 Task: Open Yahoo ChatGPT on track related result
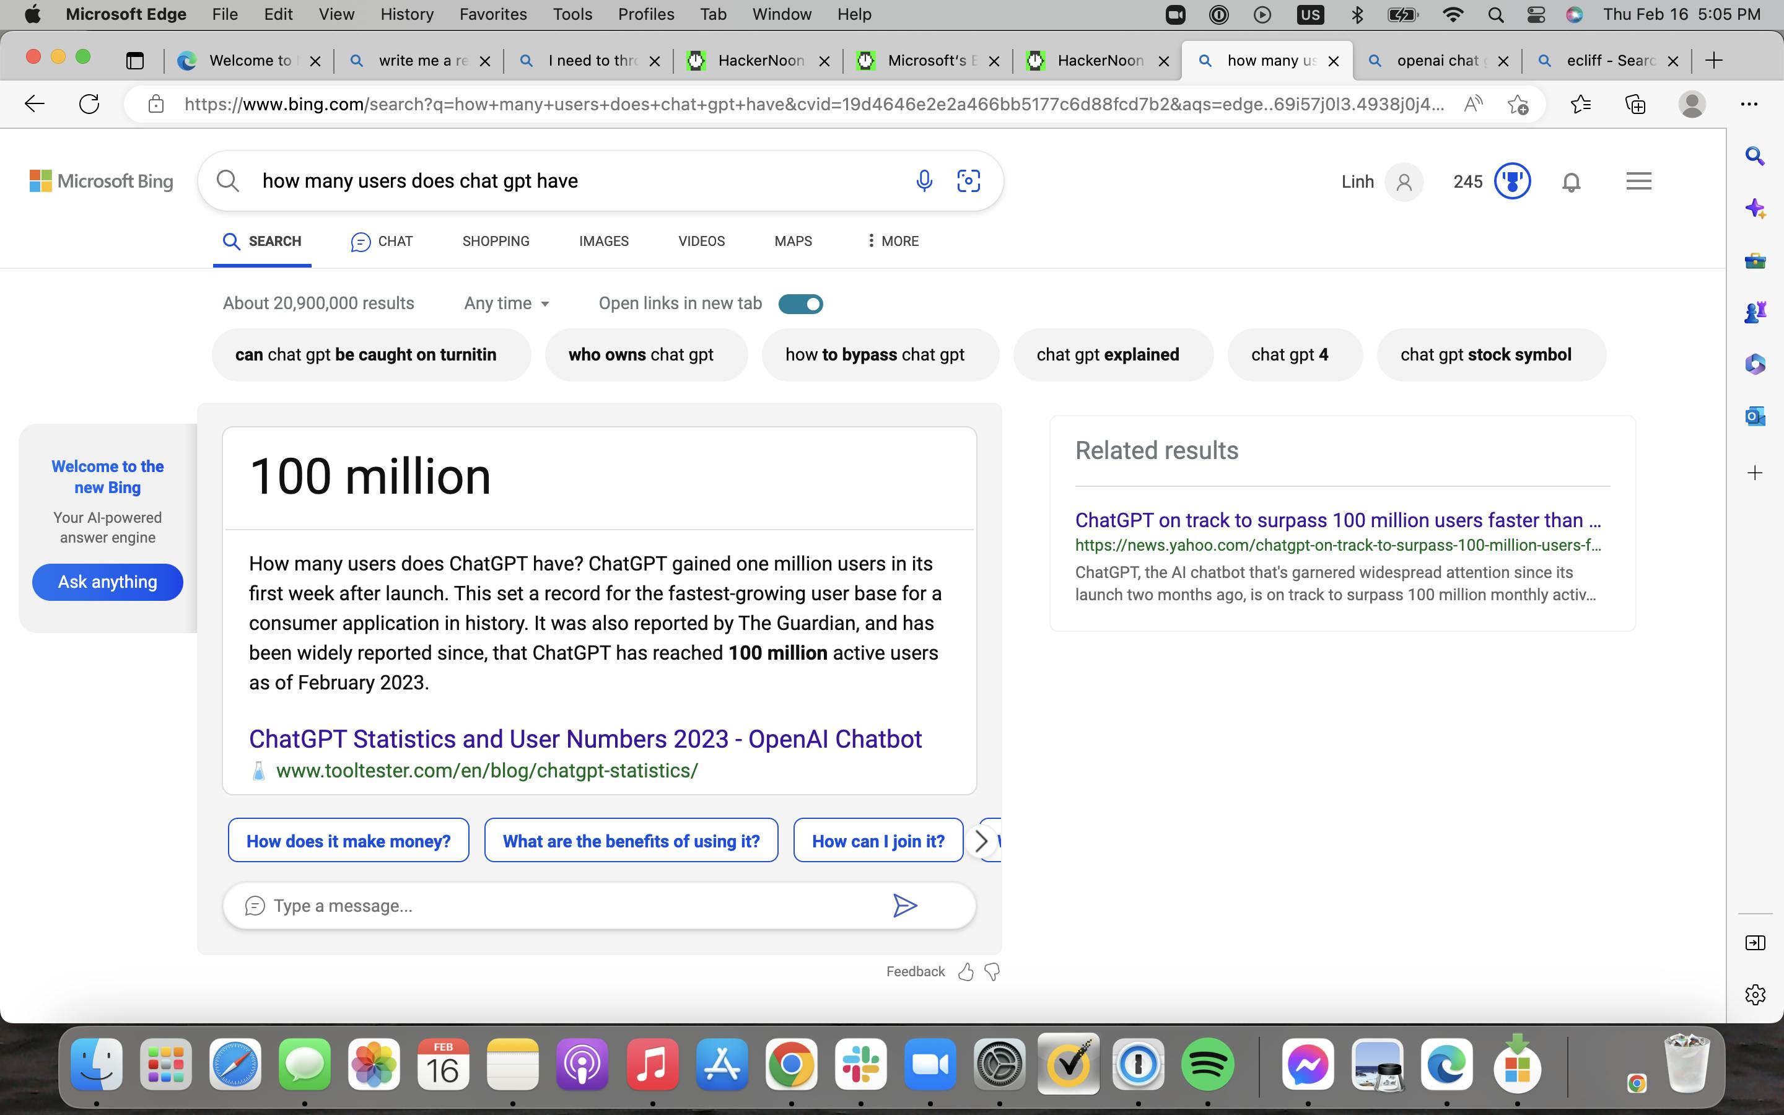[x=1337, y=520]
